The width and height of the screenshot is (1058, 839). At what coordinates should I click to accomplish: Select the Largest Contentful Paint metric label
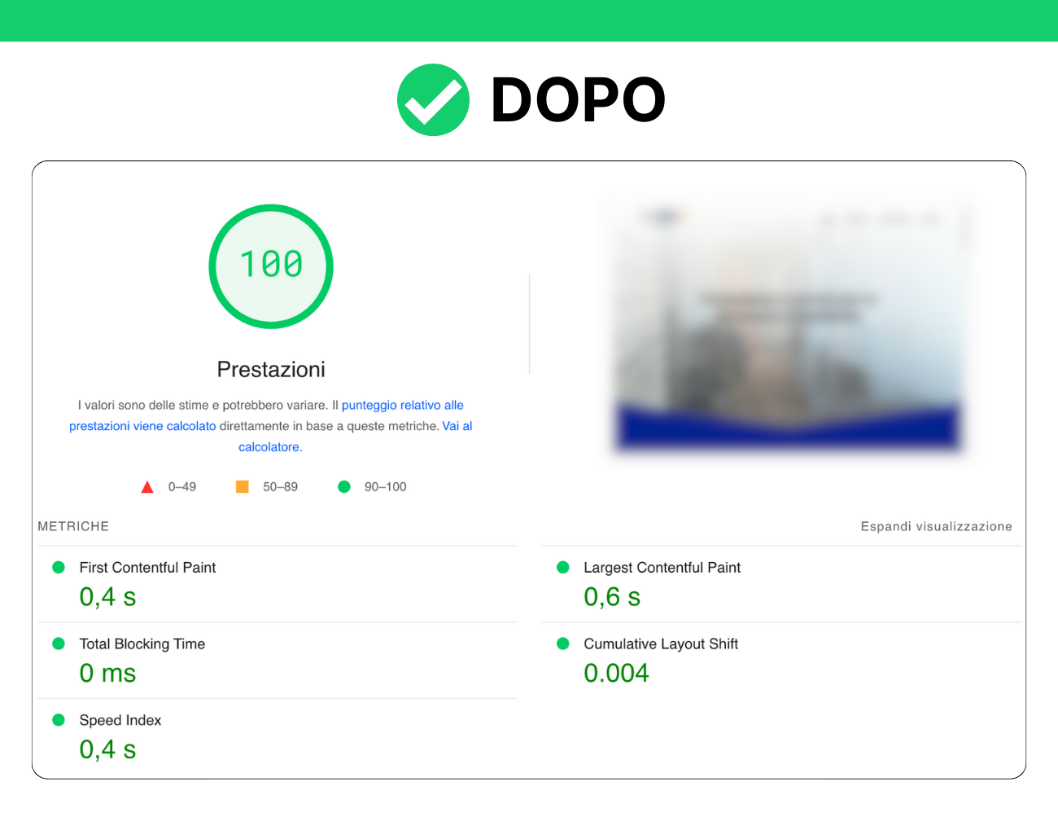[x=662, y=567]
